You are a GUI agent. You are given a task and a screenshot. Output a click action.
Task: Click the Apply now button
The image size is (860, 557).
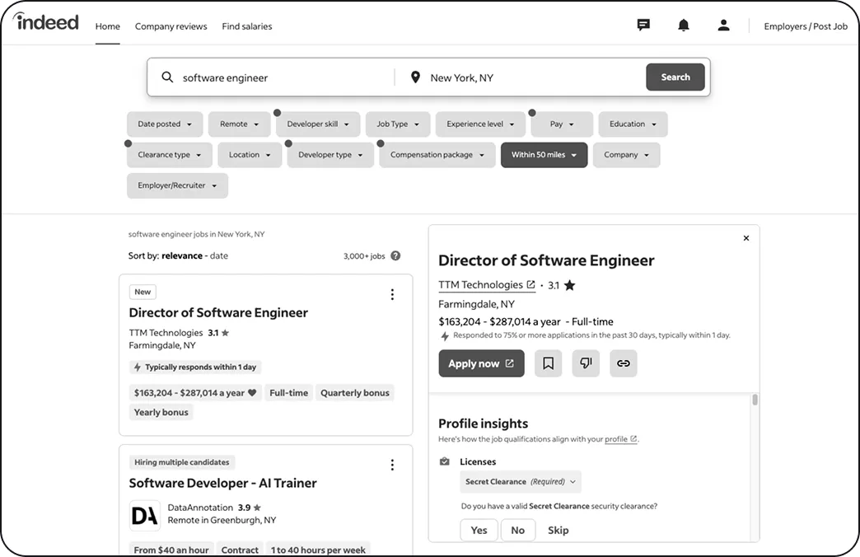click(482, 363)
